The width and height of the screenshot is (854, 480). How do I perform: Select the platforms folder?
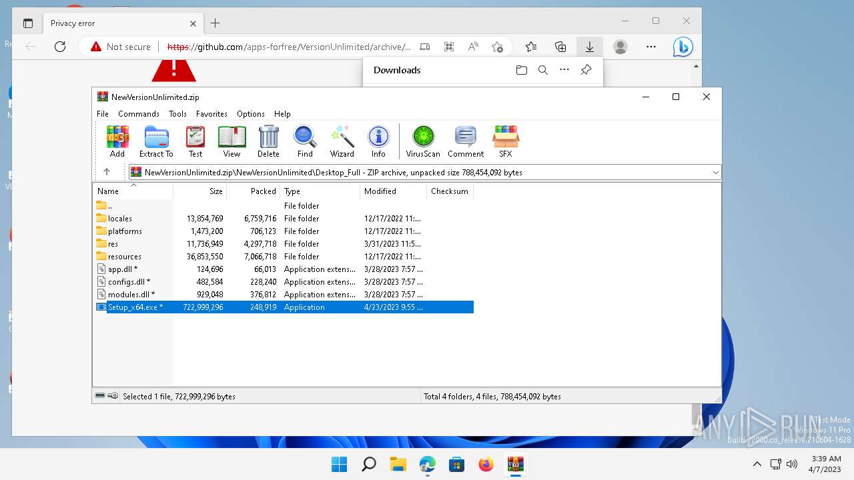coord(284,231)
